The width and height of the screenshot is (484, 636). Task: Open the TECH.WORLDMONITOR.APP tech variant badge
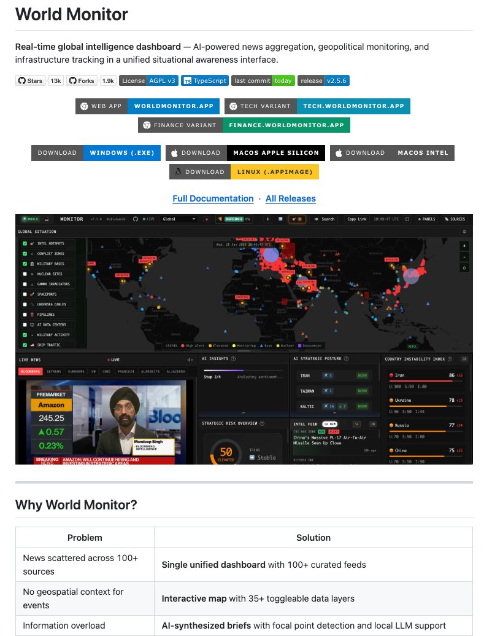(x=317, y=106)
